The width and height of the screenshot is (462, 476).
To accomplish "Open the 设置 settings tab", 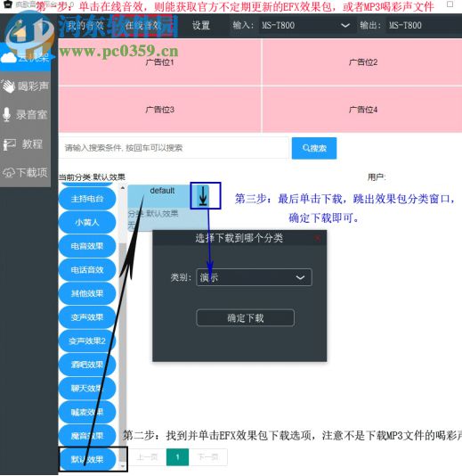I will pos(201,26).
